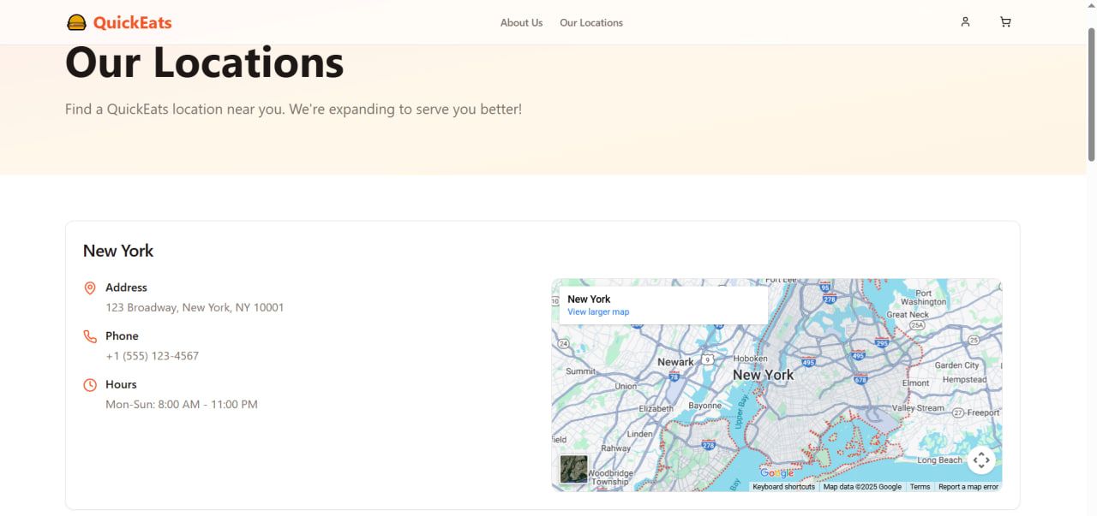Click the QuickEats burger logo icon
This screenshot has width=1097, height=516.
click(x=76, y=22)
